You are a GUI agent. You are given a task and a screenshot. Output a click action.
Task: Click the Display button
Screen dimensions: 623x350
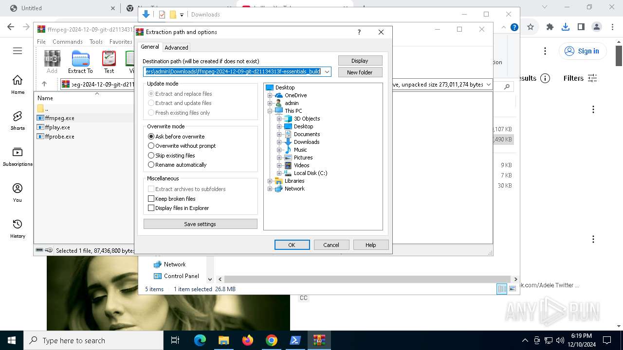tap(360, 61)
